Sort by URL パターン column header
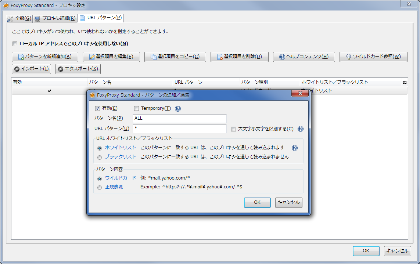Viewport: 420px width, 264px height. coord(206,82)
